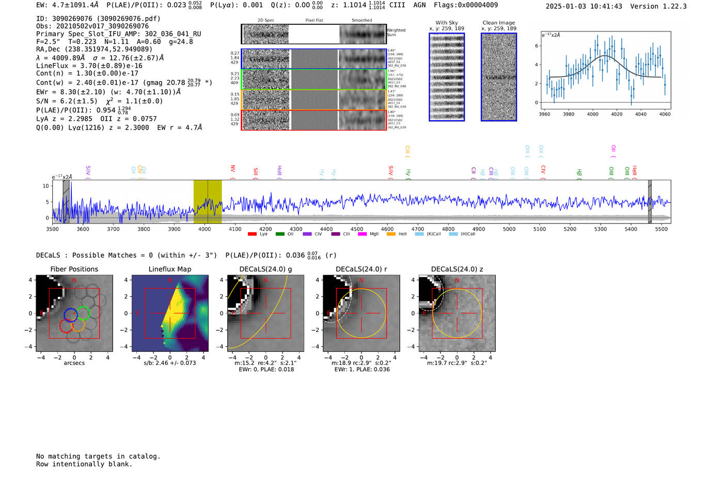This screenshot has height=492, width=723.
Task: Click the arcsecs axis label
Action: tap(74, 363)
